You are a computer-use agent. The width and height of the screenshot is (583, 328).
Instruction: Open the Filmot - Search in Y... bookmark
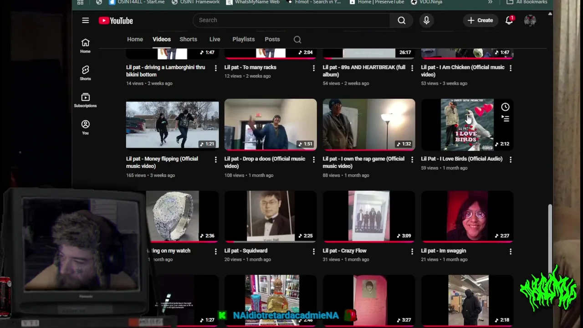click(315, 2)
